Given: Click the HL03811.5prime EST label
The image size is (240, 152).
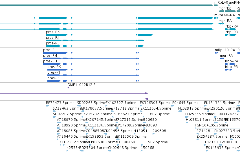Looking at the screenshot, I should coord(200,120).
